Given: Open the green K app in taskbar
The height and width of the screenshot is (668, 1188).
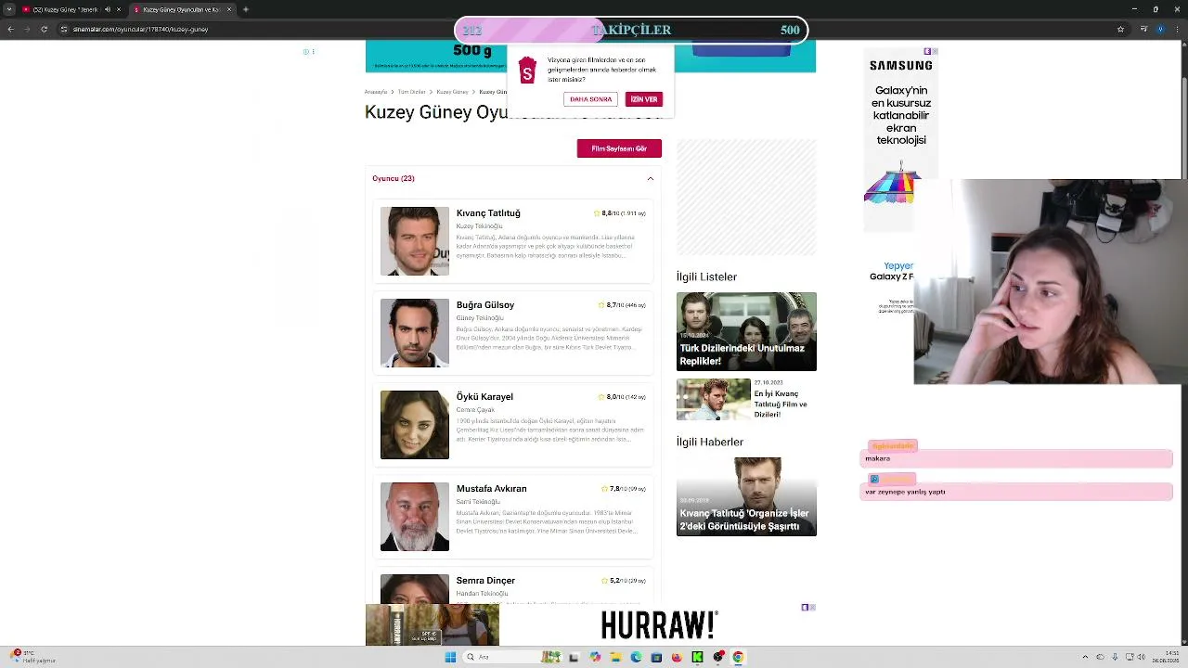Looking at the screenshot, I should 697,657.
